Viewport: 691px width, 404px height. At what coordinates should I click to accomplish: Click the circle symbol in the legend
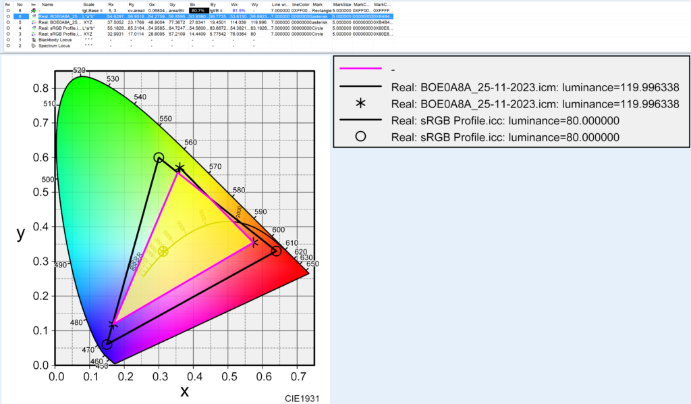point(360,136)
